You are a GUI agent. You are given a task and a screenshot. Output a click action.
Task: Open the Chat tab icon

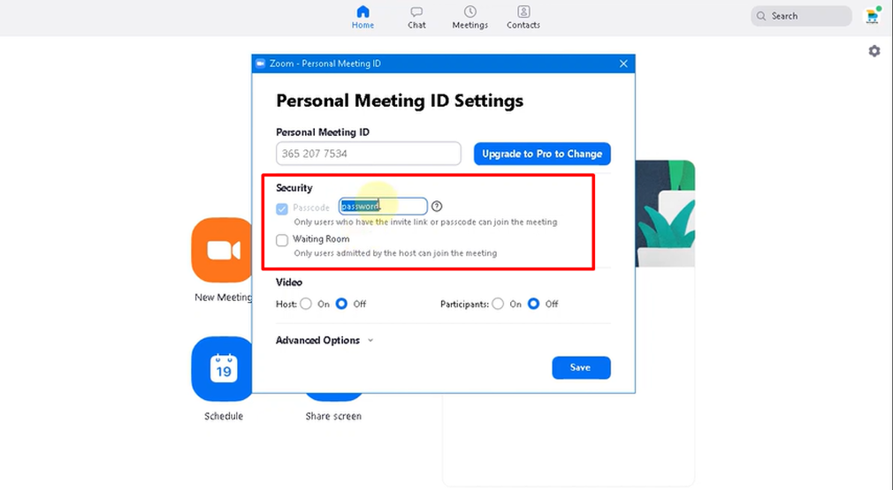point(416,12)
